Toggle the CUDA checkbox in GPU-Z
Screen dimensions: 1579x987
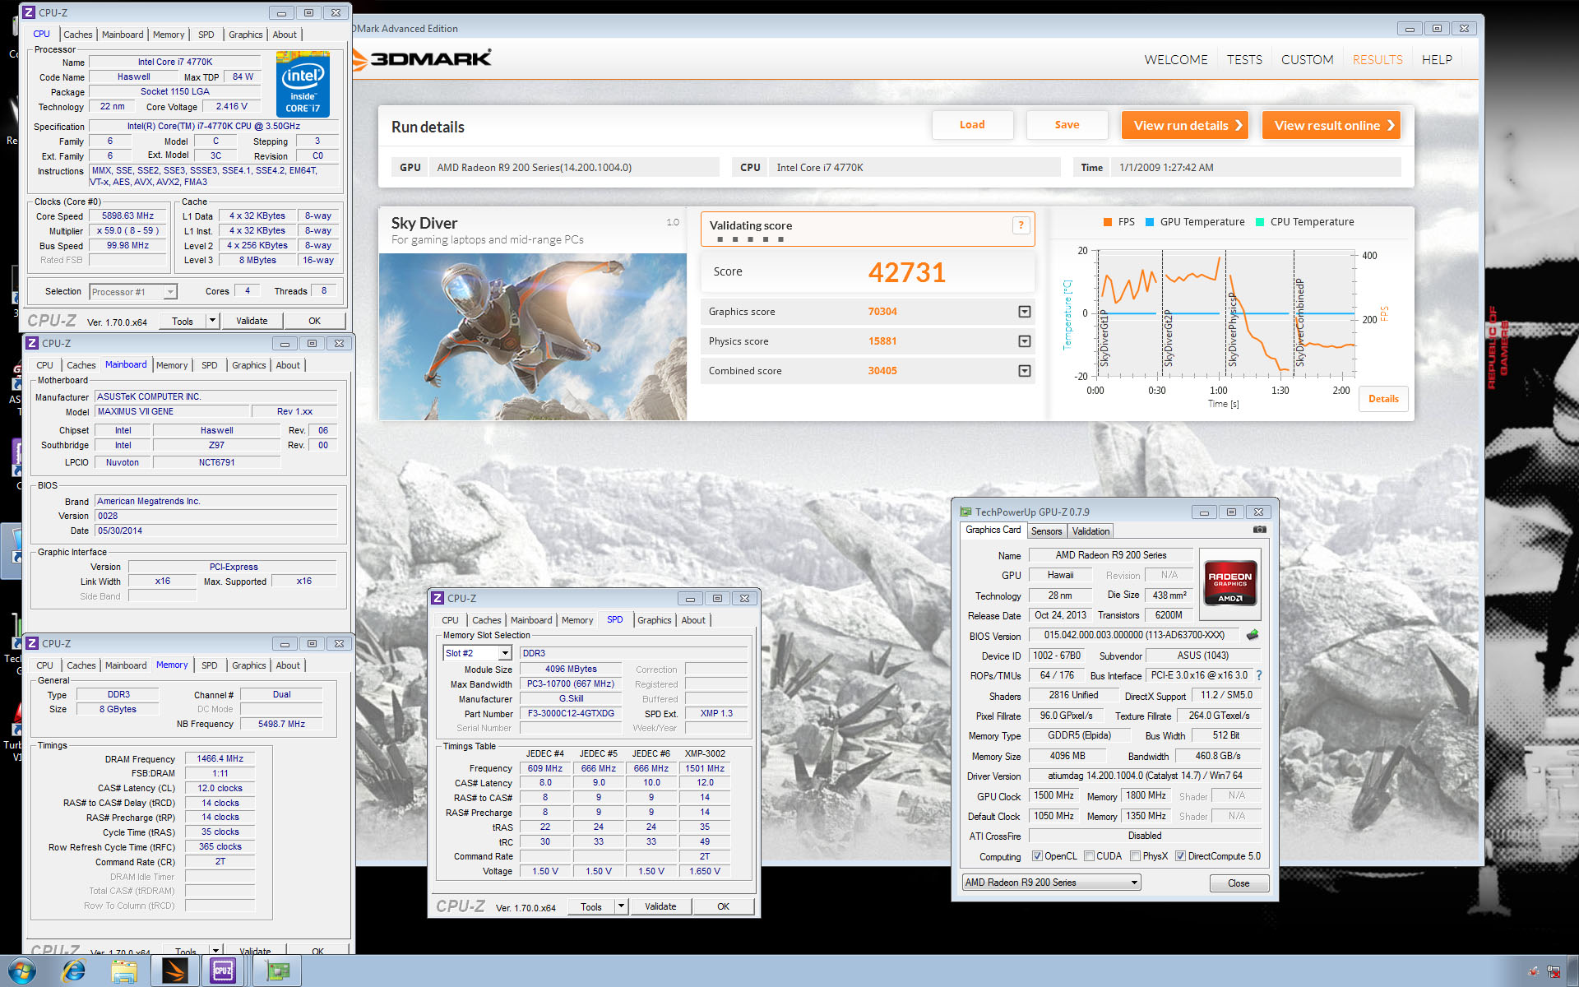[x=1089, y=856]
